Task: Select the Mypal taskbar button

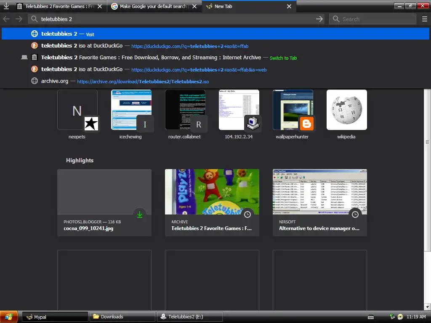Action: pyautogui.click(x=55, y=317)
